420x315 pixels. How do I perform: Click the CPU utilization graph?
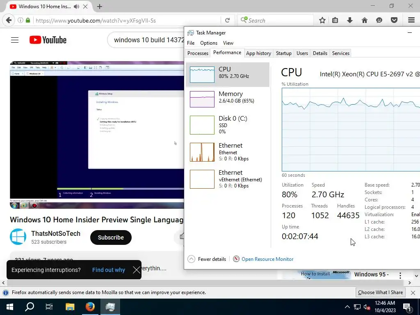[351, 129]
